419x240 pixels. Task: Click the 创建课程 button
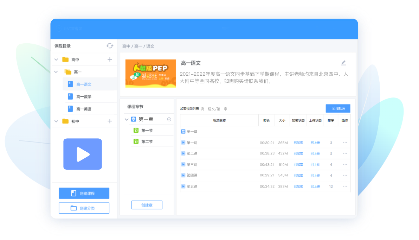point(84,193)
